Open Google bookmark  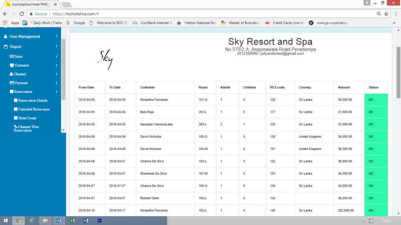tap(76, 22)
